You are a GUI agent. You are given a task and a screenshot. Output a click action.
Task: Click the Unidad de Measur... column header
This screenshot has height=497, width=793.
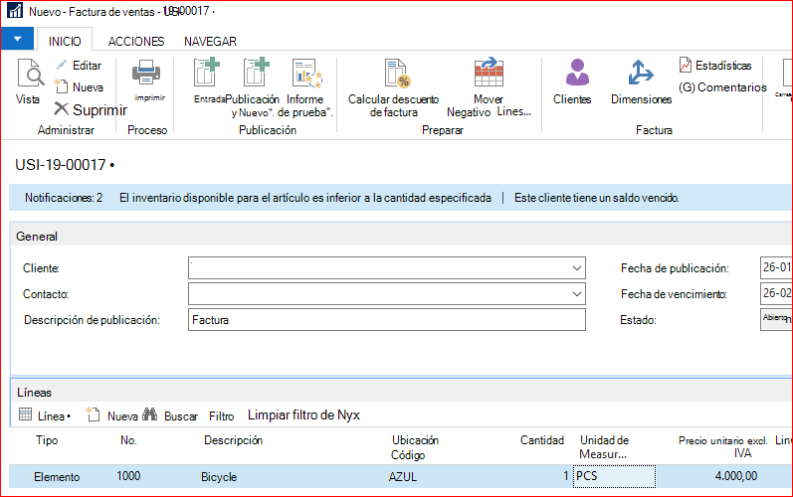[x=604, y=447]
